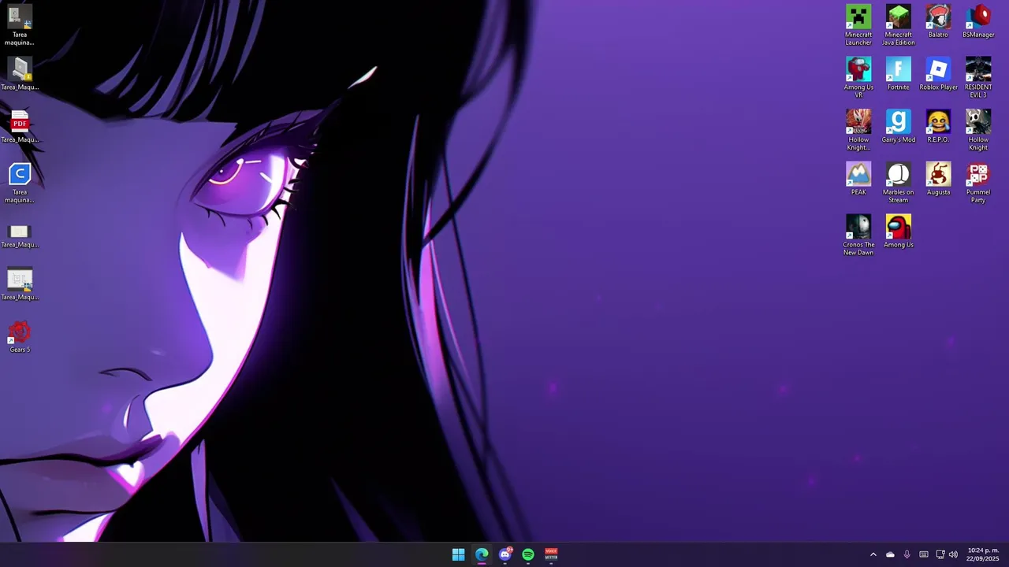Select the Among Us (non-VR) desktop icon
This screenshot has width=1009, height=567.
[x=899, y=232]
